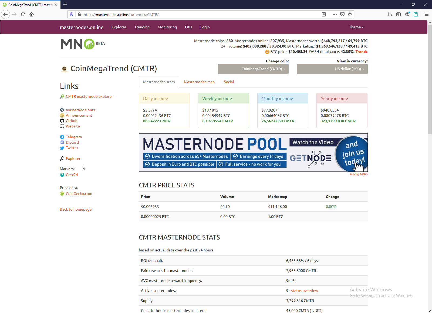Bookmark this page with star icon
The width and height of the screenshot is (432, 313).
coord(350,14)
